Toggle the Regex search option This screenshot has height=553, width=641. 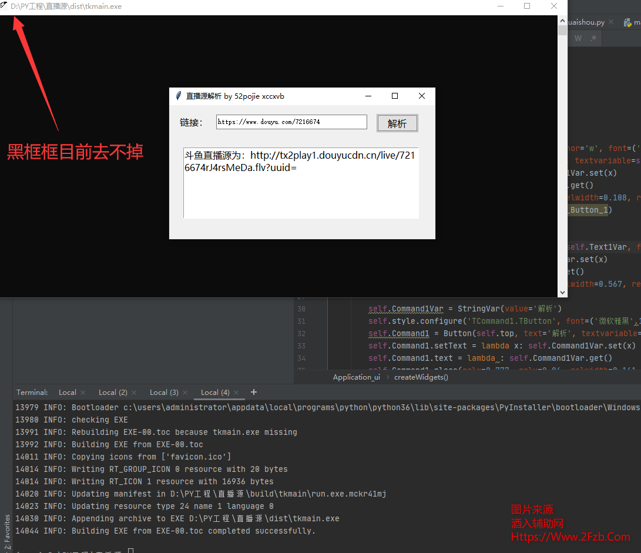pyautogui.click(x=593, y=38)
